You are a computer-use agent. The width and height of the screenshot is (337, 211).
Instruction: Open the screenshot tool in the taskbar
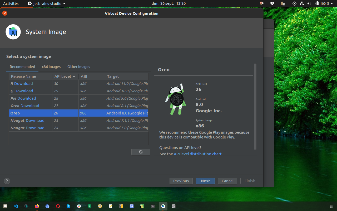coord(132,206)
